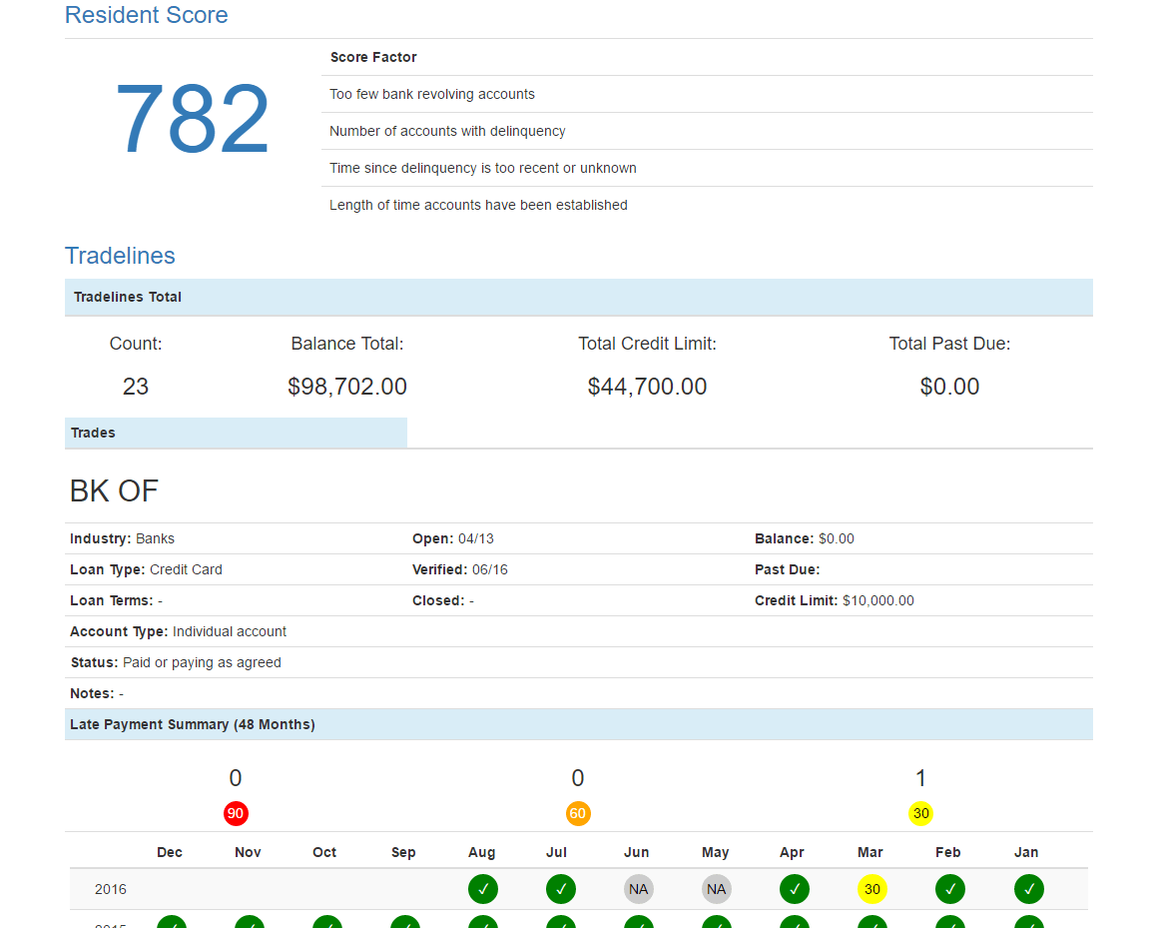This screenshot has width=1157, height=928.
Task: Select the Feb 2016 checkmark icon
Action: (949, 889)
